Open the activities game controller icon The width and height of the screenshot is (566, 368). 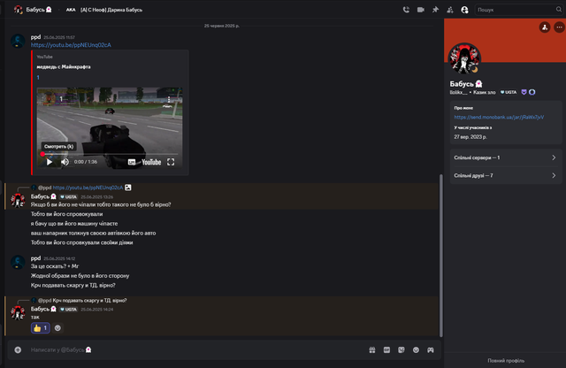pyautogui.click(x=431, y=349)
